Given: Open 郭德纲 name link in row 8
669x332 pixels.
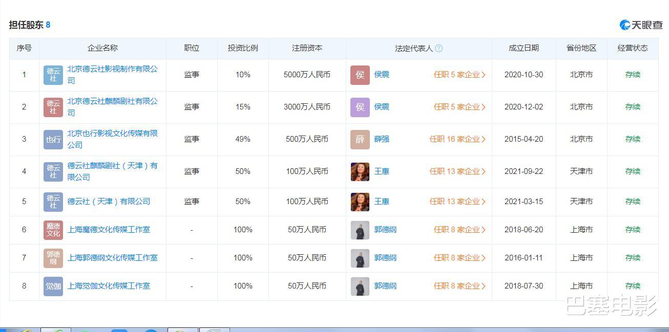Looking at the screenshot, I should click(385, 286).
